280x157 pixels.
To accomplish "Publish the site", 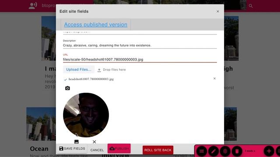I will (x=119, y=148).
